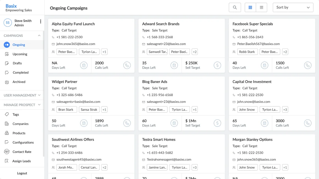Open Widget Partner campaign
The height and width of the screenshot is (179, 319).
click(65, 82)
